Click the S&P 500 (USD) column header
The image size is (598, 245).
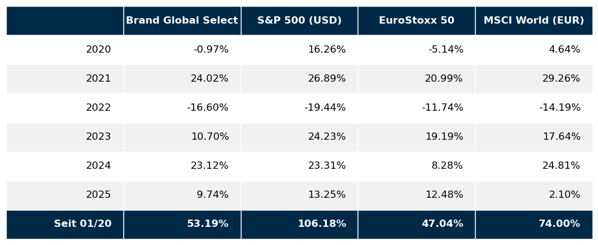(299, 21)
